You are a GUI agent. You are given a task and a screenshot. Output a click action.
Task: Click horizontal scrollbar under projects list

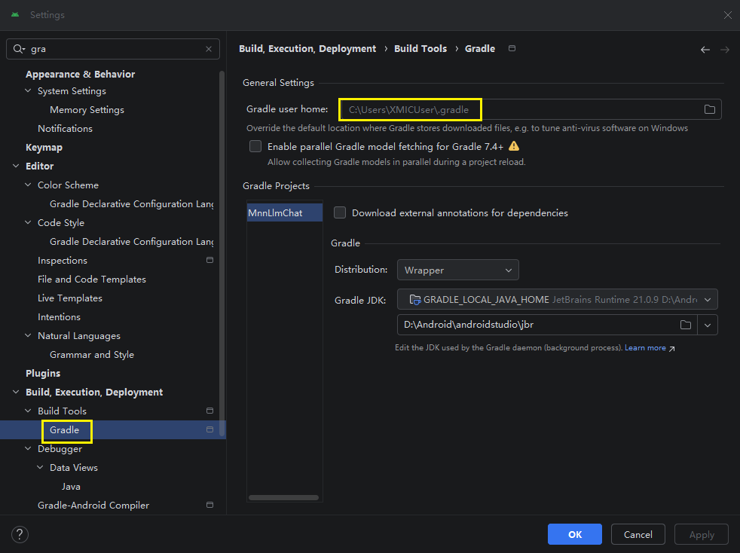click(283, 497)
